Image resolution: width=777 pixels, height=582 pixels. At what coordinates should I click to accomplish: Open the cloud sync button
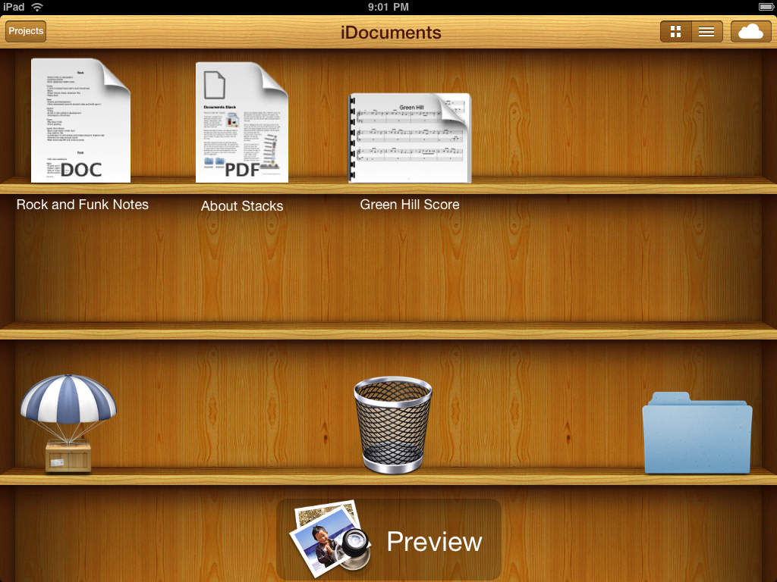tap(750, 32)
